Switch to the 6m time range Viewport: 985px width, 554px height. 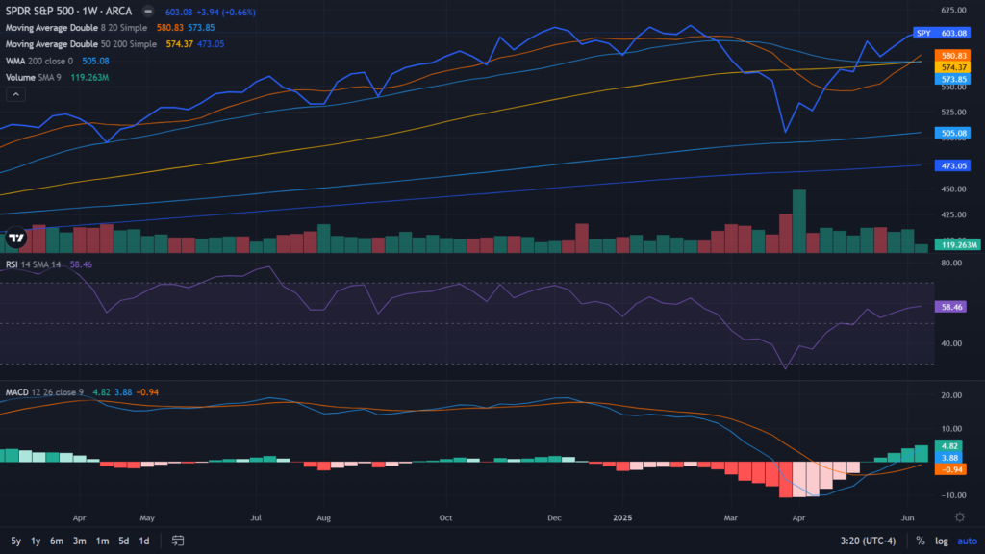point(57,541)
